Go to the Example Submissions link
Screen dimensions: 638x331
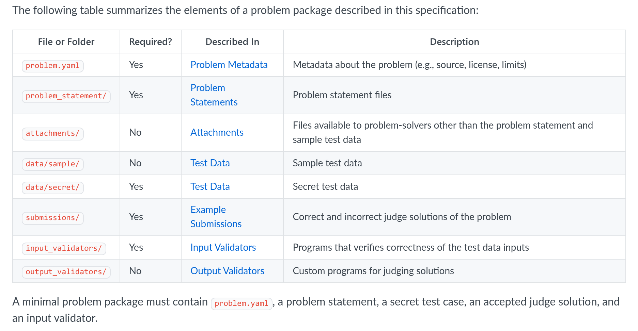click(216, 217)
